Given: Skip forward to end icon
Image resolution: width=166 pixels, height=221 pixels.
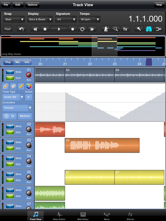Looking at the screenshot, I should click(x=92, y=29).
